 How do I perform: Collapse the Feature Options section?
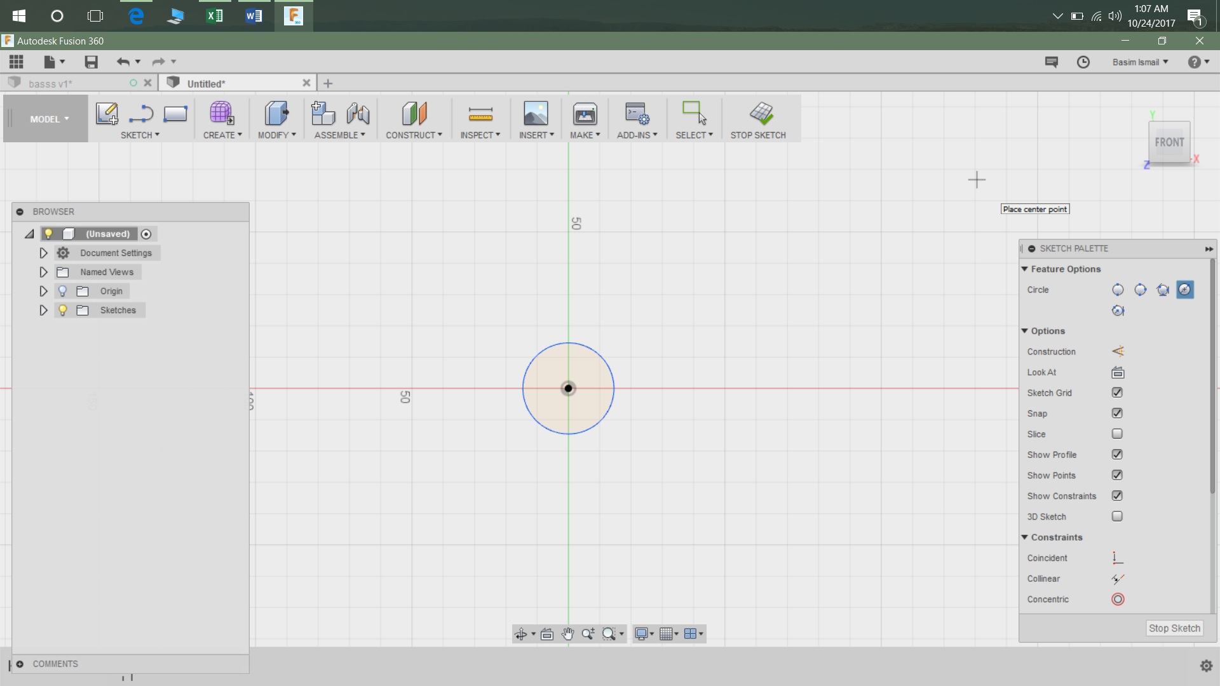point(1024,269)
